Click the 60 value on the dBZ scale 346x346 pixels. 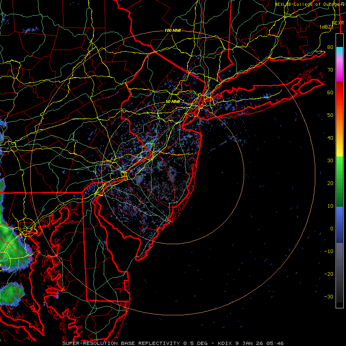[330, 93]
